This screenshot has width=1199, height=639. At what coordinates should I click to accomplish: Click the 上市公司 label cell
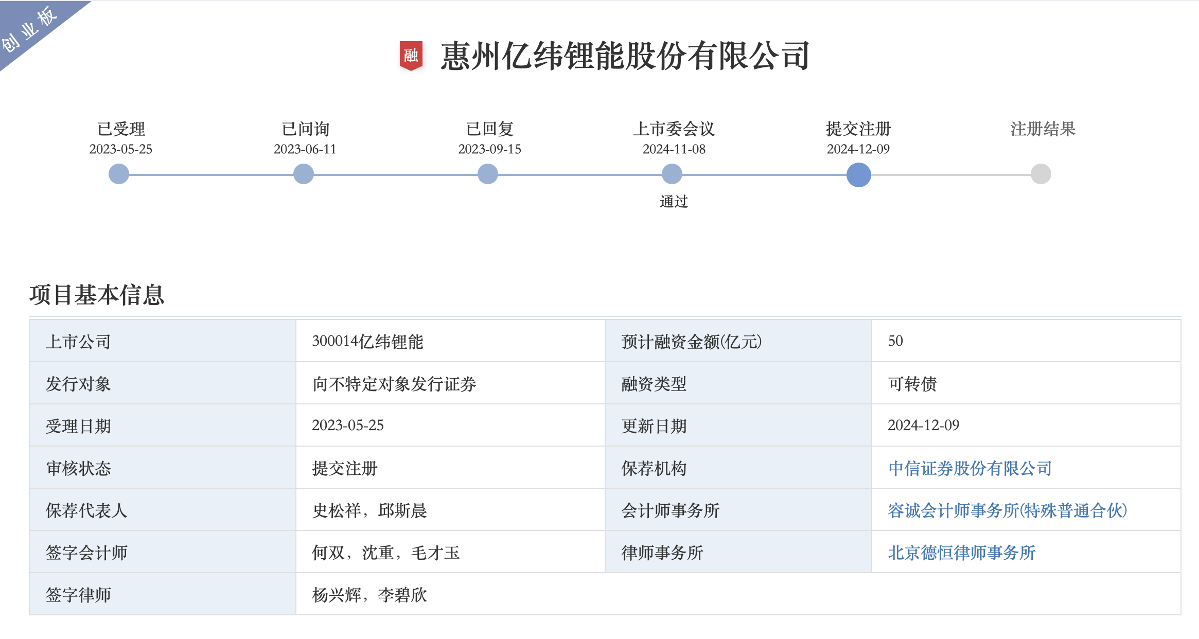pyautogui.click(x=163, y=341)
